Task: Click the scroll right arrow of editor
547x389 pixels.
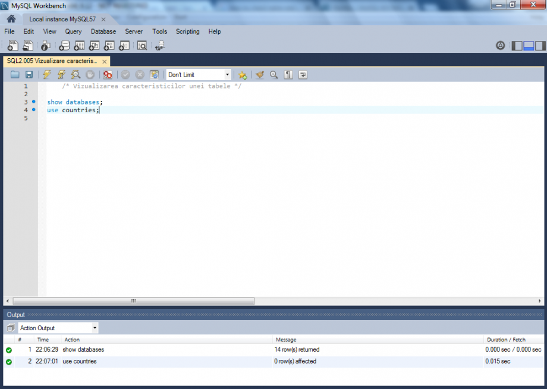Action: (539, 301)
